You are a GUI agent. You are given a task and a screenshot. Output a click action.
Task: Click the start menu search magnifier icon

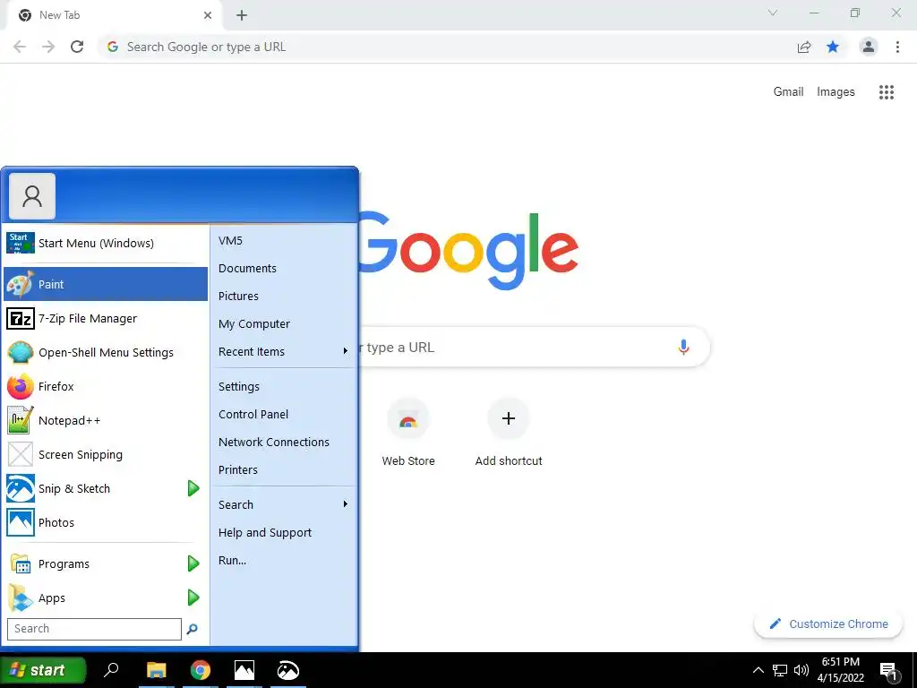tap(192, 629)
